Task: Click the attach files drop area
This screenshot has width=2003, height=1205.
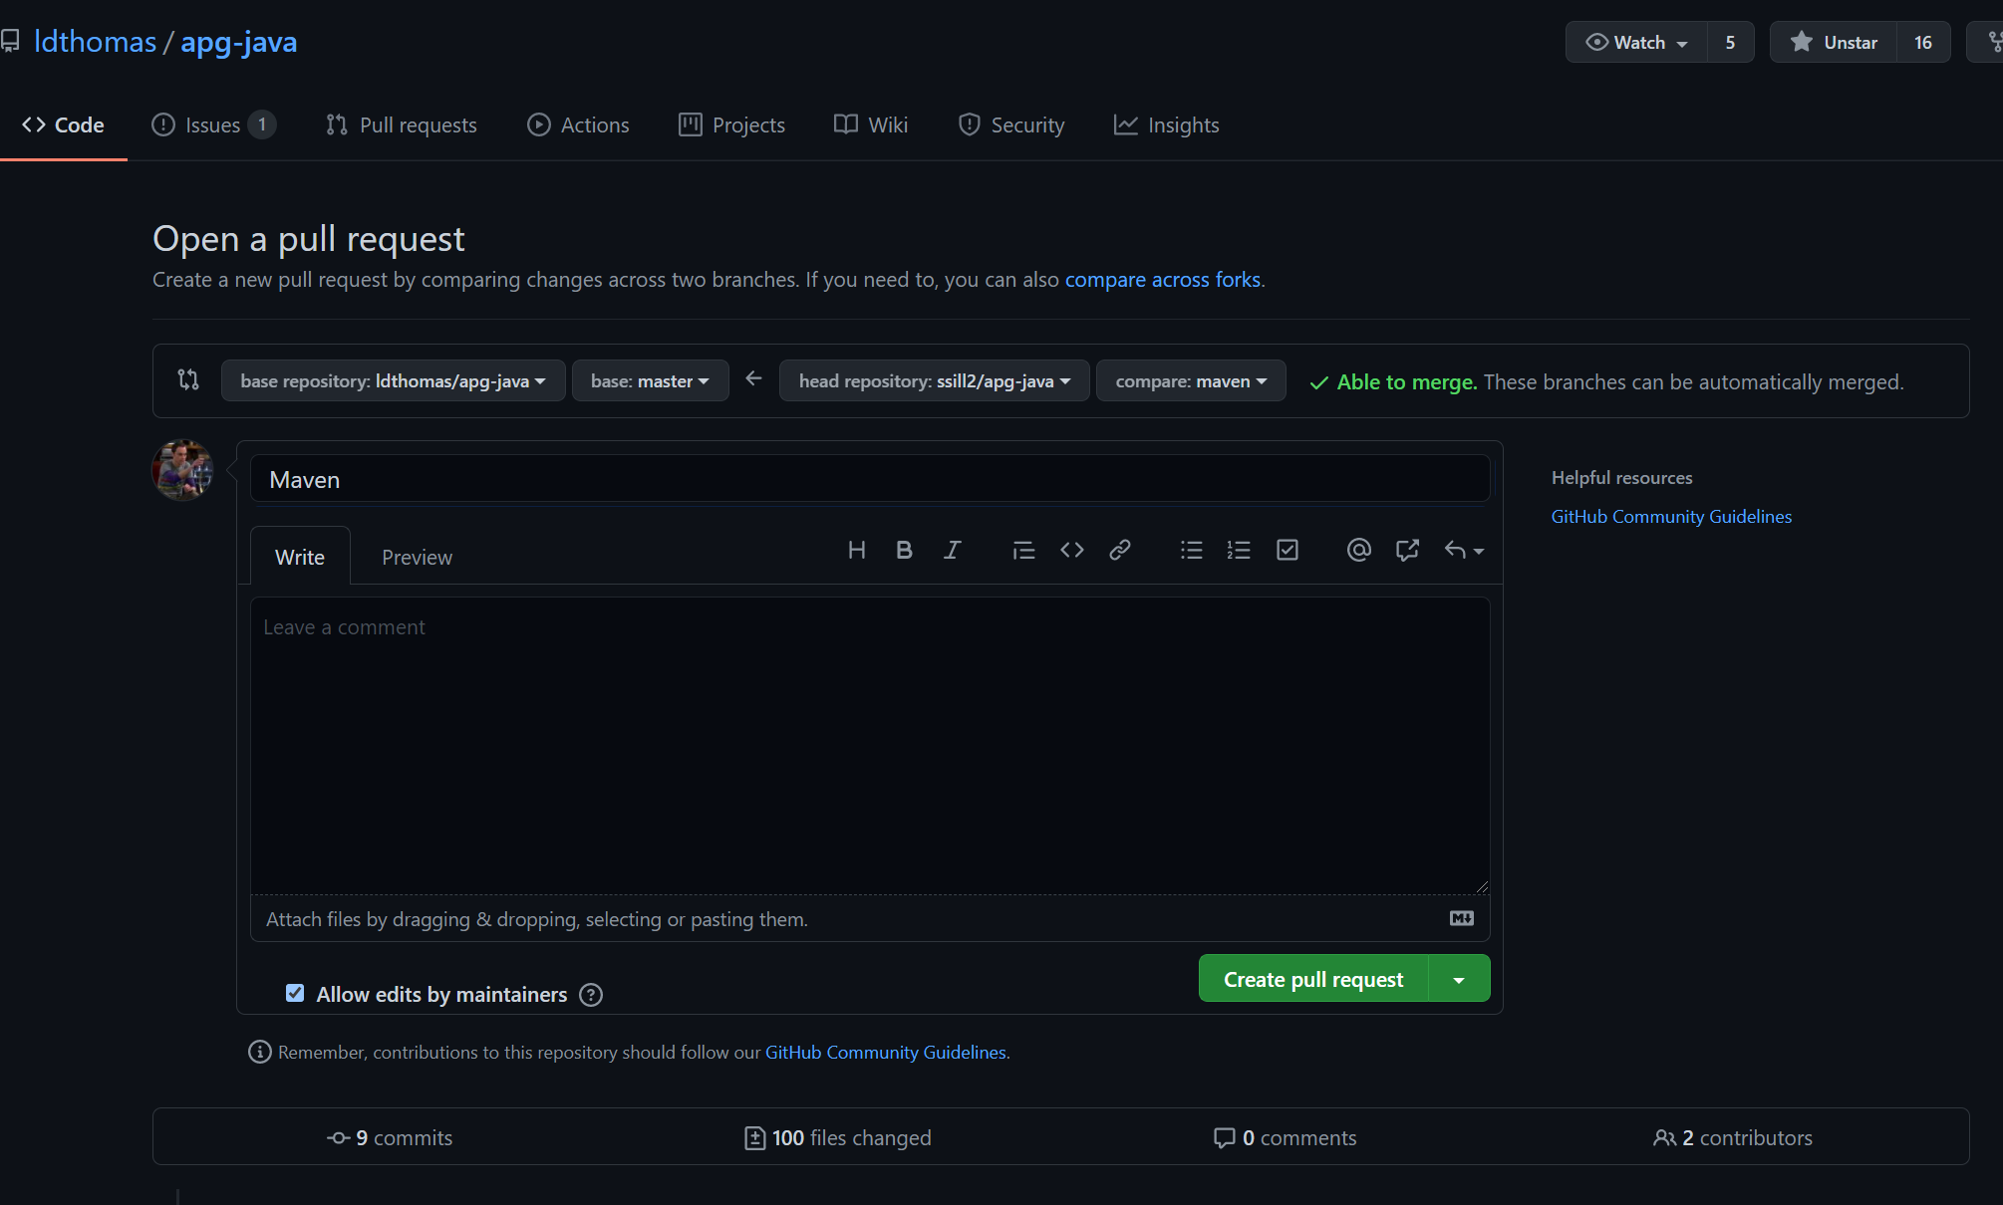Action: click(870, 918)
